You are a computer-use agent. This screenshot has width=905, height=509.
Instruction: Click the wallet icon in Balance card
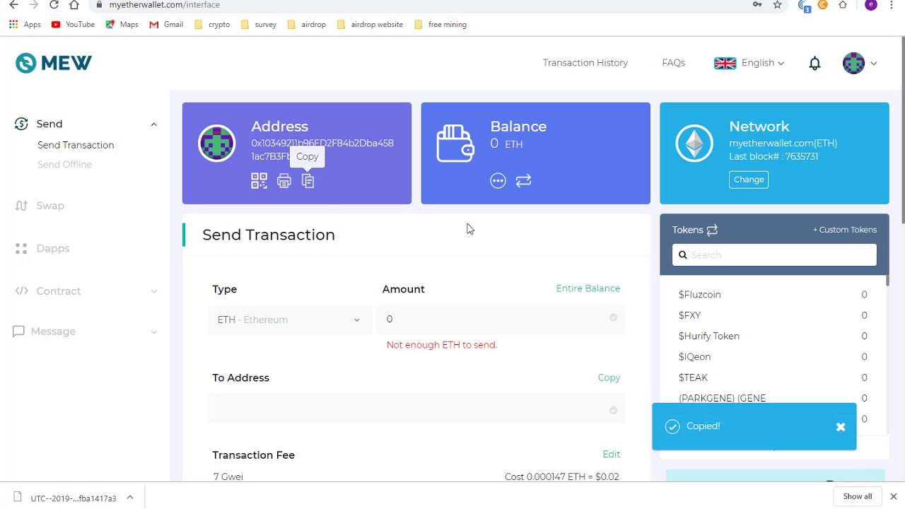pyautogui.click(x=455, y=144)
